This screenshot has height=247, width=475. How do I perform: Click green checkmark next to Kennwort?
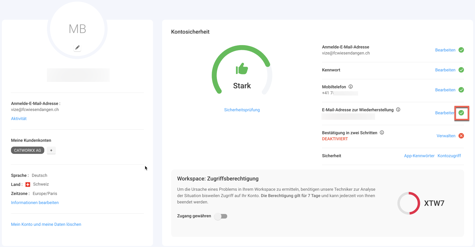pos(461,70)
